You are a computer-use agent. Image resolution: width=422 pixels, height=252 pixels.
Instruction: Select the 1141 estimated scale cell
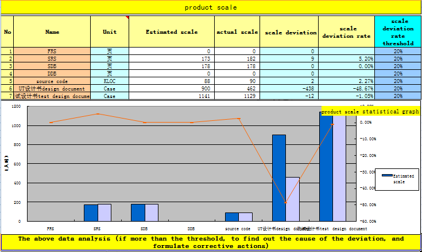coord(172,96)
